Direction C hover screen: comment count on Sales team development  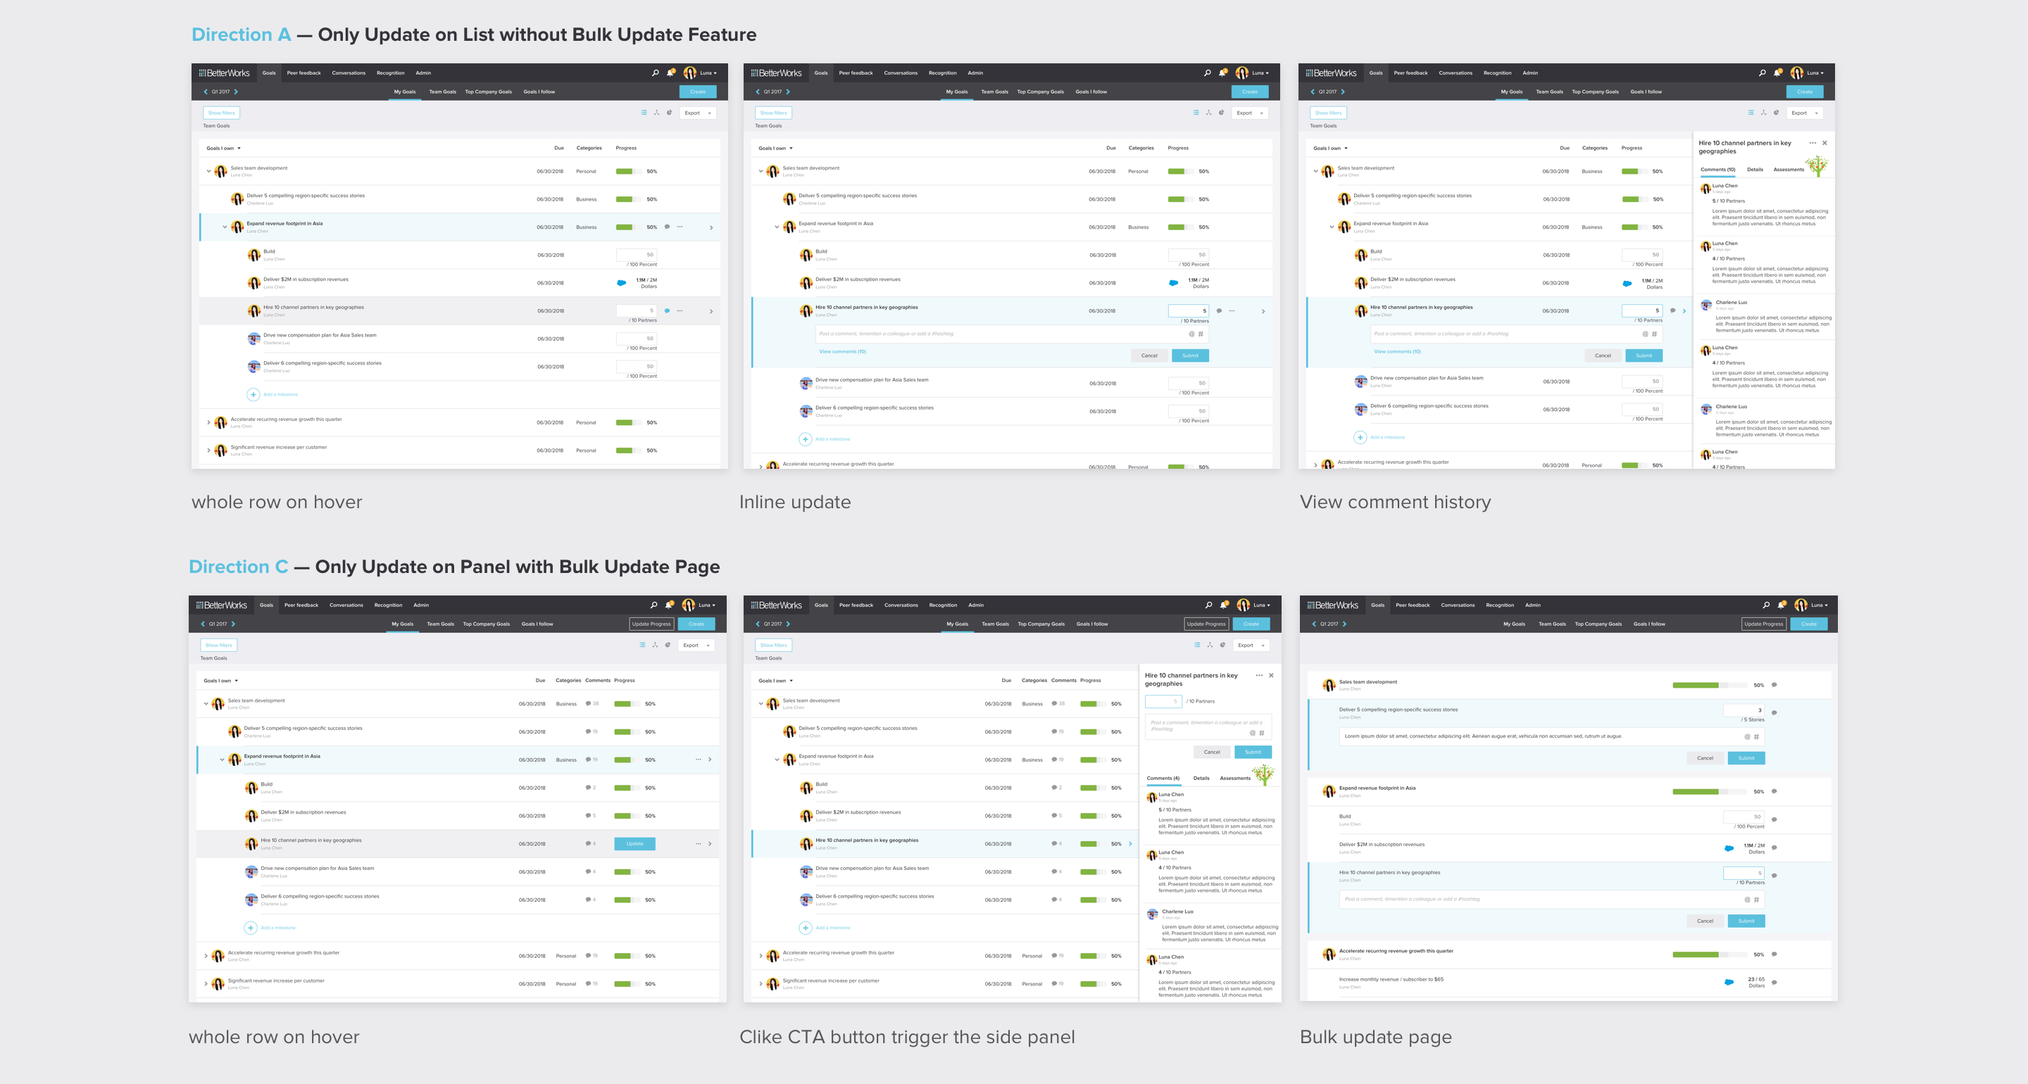pyautogui.click(x=592, y=704)
